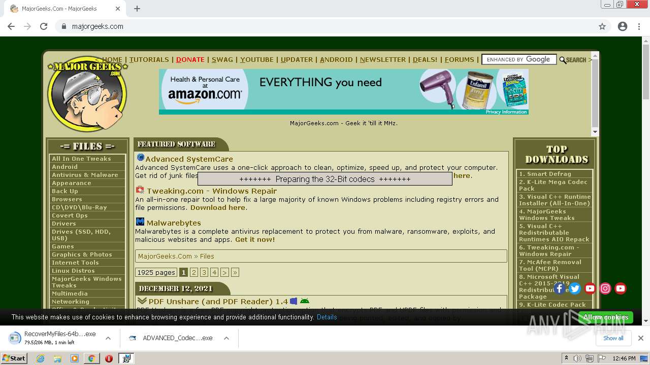
Task: Click the Malwarebytes blue M icon
Action: tap(140, 222)
